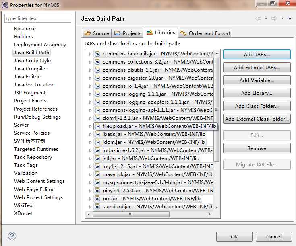
Task: Click the type filter text field
Action: click(38, 18)
